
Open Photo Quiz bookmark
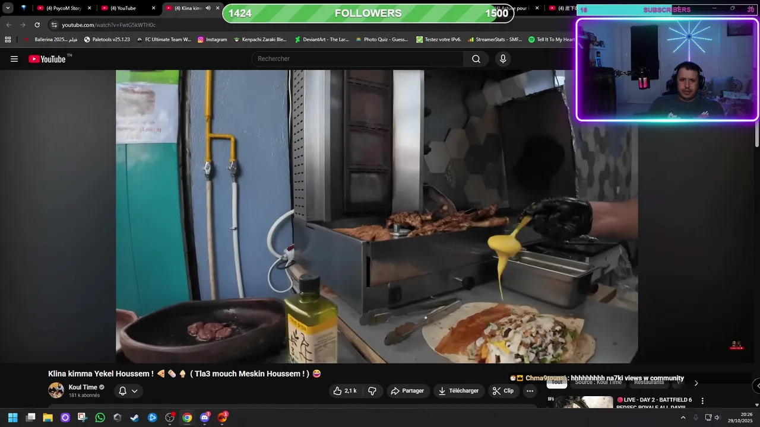tap(382, 40)
